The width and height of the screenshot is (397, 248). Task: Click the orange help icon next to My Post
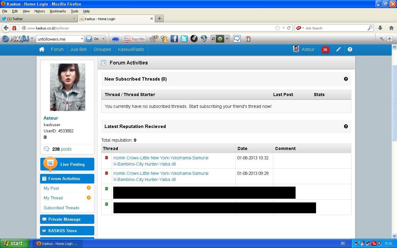click(89, 188)
